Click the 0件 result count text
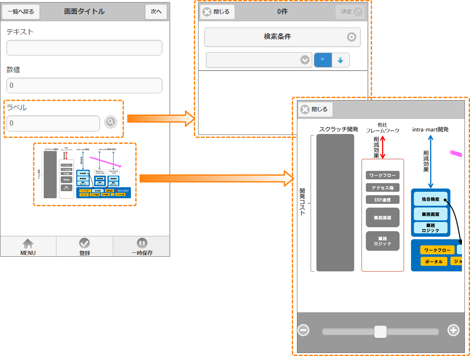Viewport: 470px width, 356px height. tap(283, 12)
